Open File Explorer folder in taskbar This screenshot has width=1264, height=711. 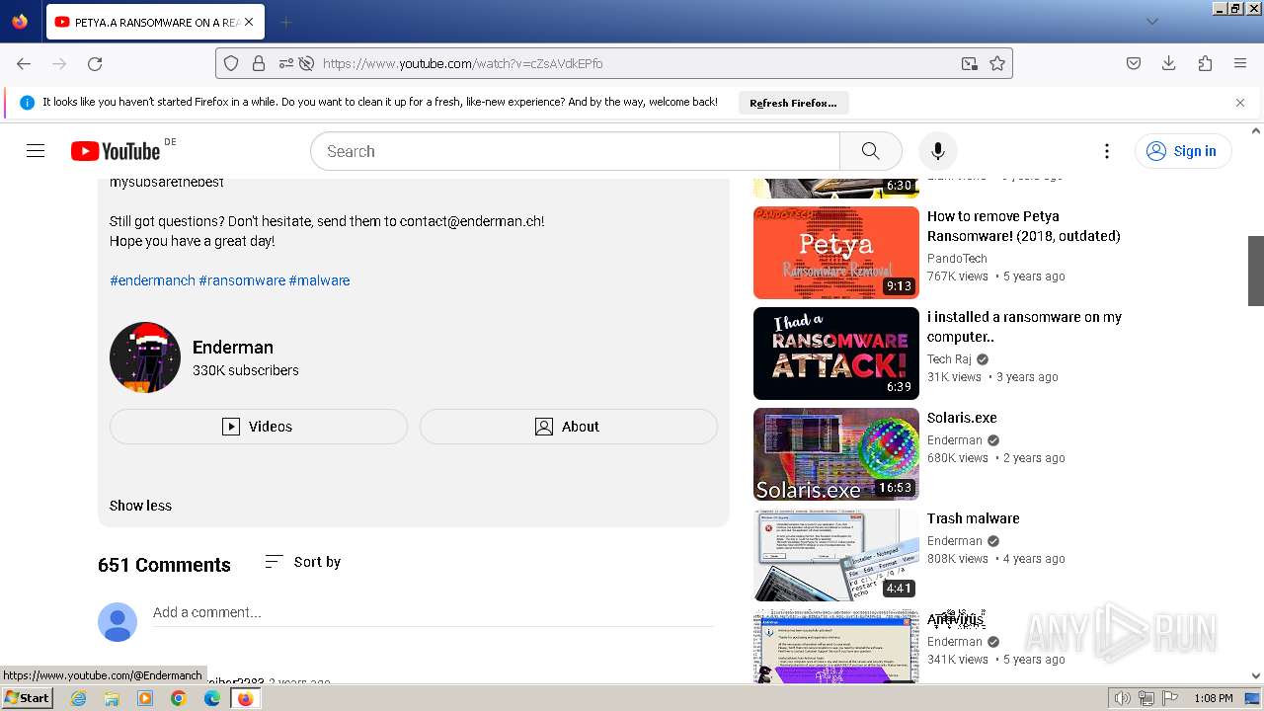pyautogui.click(x=112, y=698)
